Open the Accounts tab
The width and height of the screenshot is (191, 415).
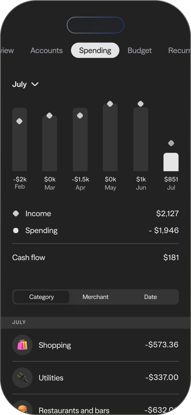(x=47, y=51)
